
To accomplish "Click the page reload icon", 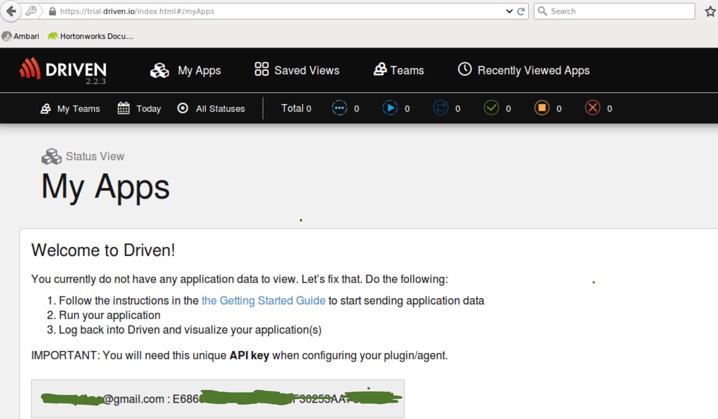I will click(521, 11).
